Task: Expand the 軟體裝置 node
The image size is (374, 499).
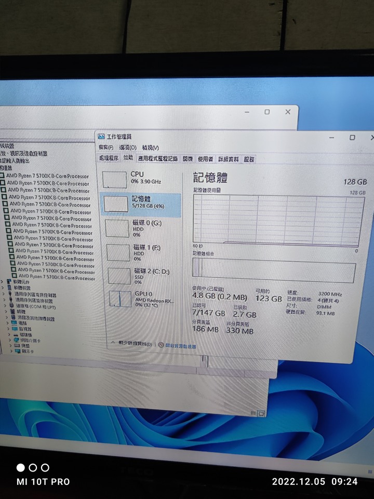Action: click(x=3, y=287)
